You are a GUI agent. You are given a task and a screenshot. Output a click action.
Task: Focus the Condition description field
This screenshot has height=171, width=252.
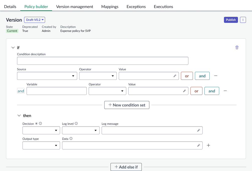click(x=102, y=61)
